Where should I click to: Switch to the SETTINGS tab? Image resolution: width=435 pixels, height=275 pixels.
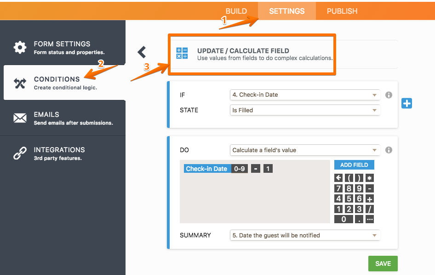point(286,11)
